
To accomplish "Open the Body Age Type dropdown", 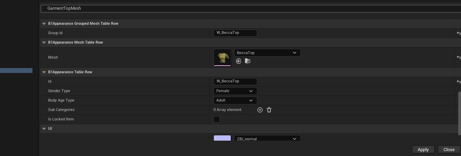I will point(235,101).
